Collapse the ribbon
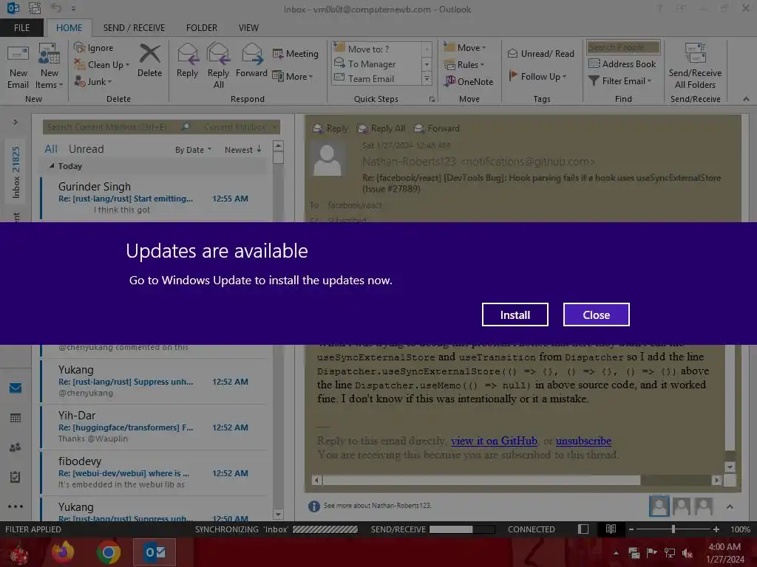This screenshot has width=757, height=567. point(746,99)
